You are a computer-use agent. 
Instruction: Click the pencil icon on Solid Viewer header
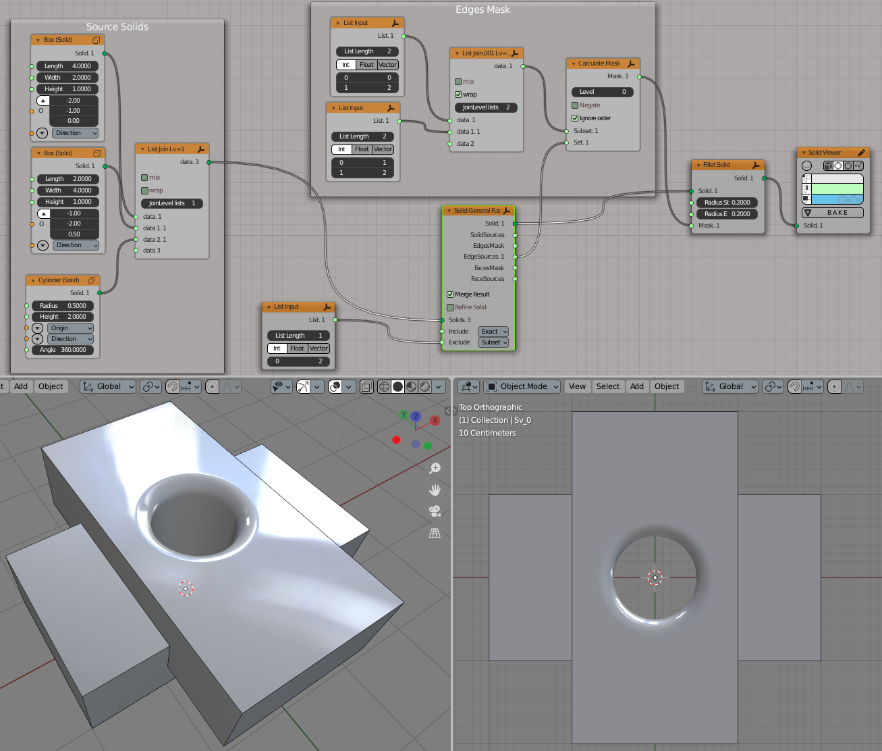pyautogui.click(x=862, y=153)
